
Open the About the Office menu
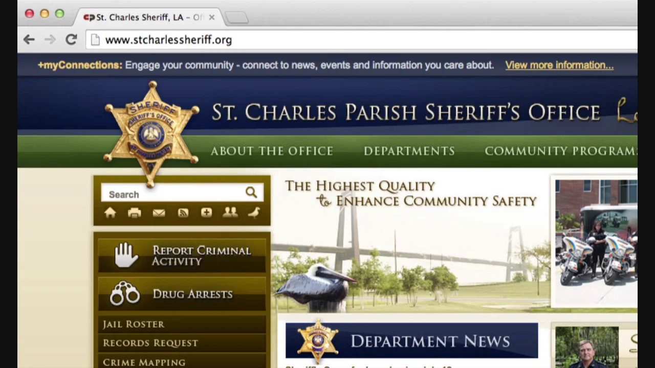click(272, 151)
